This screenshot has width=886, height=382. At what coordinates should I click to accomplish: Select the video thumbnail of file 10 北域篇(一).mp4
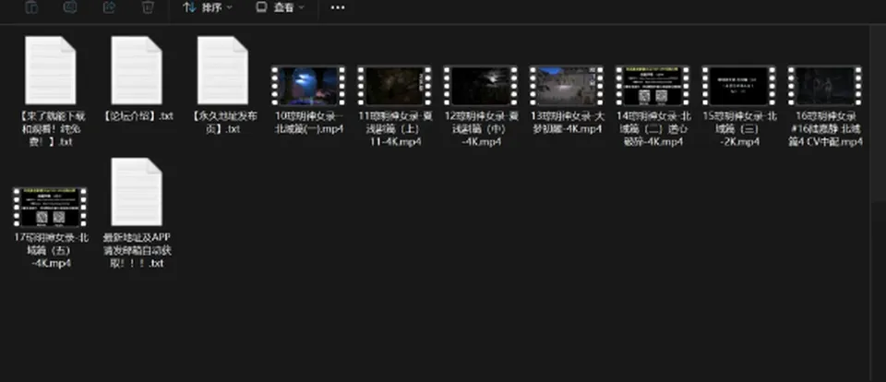tap(308, 85)
